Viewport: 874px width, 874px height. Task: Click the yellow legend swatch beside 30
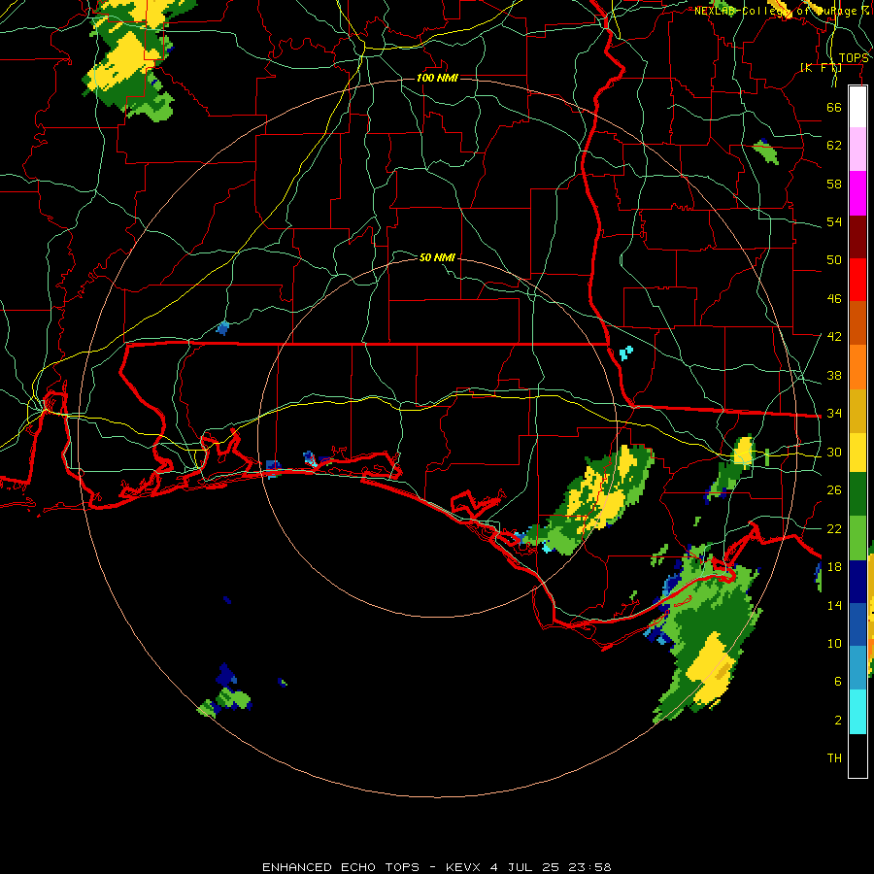tap(857, 453)
